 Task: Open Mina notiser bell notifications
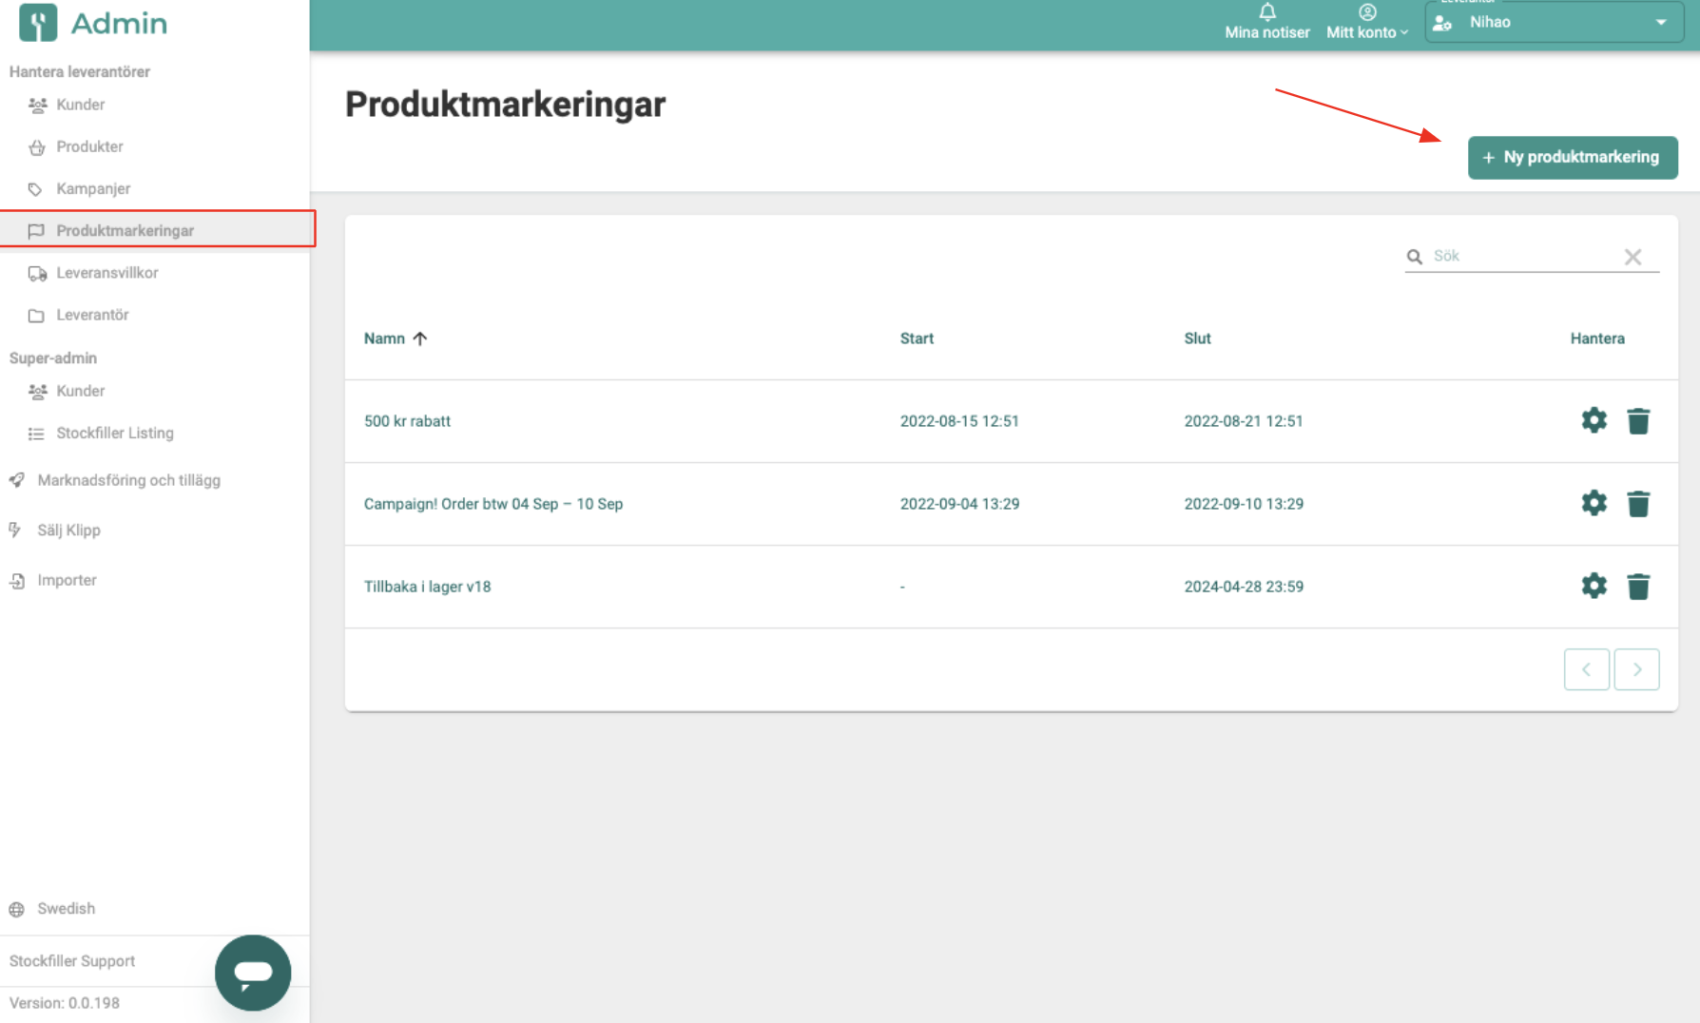(x=1266, y=21)
